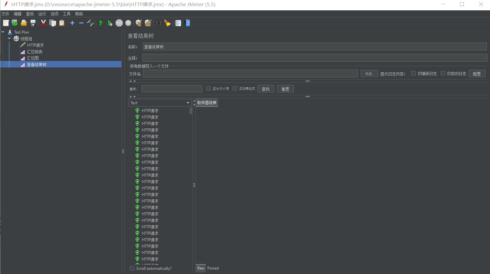490x274 pixels.
Task: Open Search with the binoculars icon
Action: [x=158, y=23]
